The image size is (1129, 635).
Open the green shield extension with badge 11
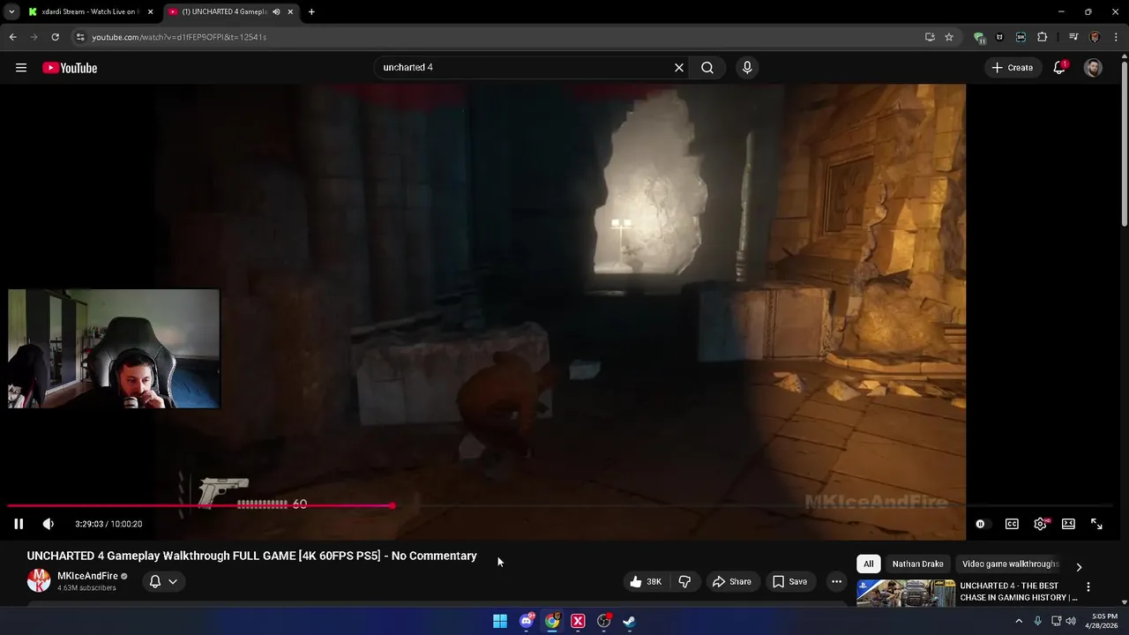[979, 37]
